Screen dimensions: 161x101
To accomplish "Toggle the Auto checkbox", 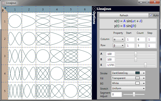I will [151, 15].
